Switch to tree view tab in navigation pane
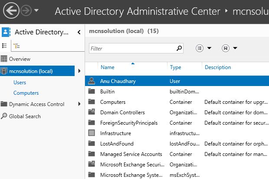The height and width of the screenshot is (179, 269). tap(16, 45)
